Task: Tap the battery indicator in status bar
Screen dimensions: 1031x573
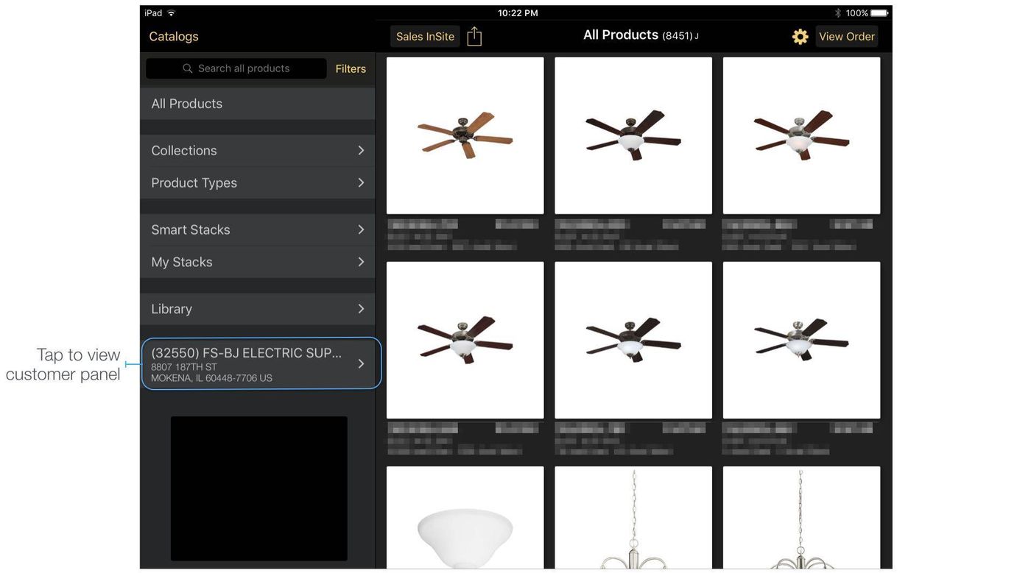Action: point(879,13)
